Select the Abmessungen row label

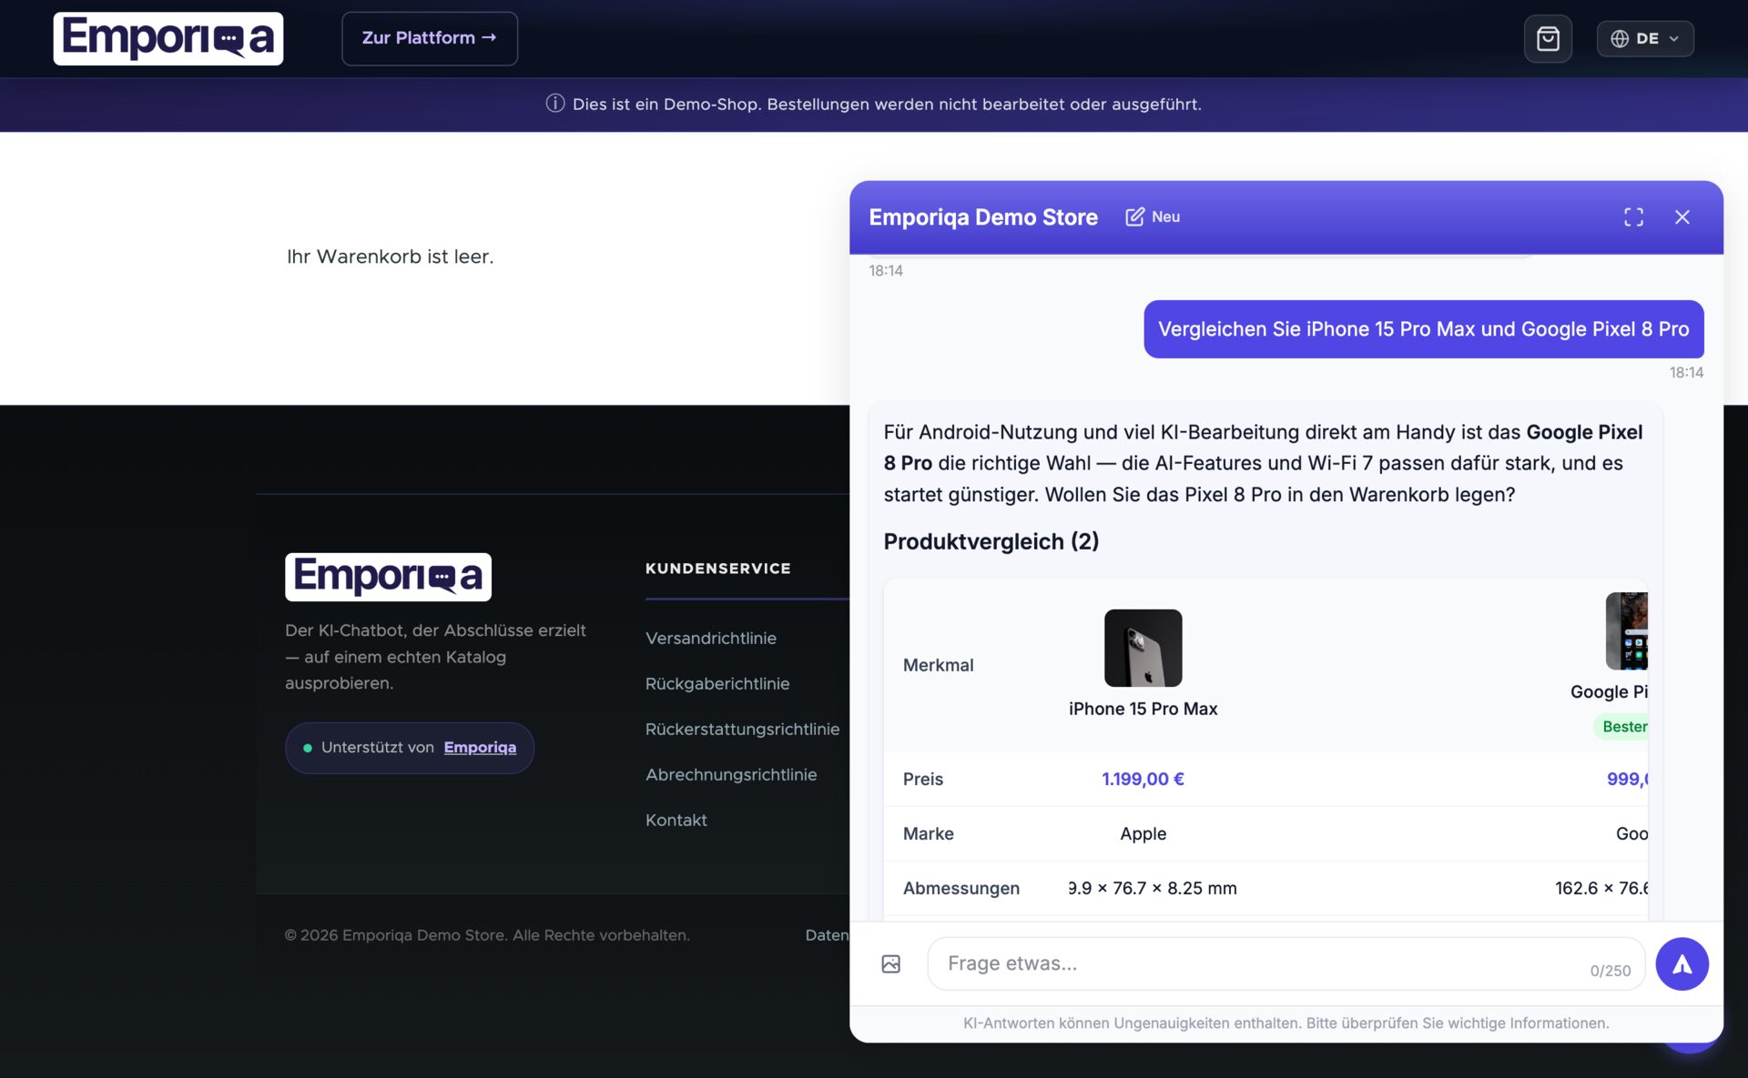[961, 888]
